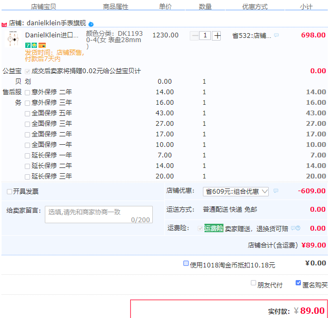This screenshot has height=318, width=332.
Task: Toggle the 公益宝贝 donation checkbox
Action: (x=27, y=72)
